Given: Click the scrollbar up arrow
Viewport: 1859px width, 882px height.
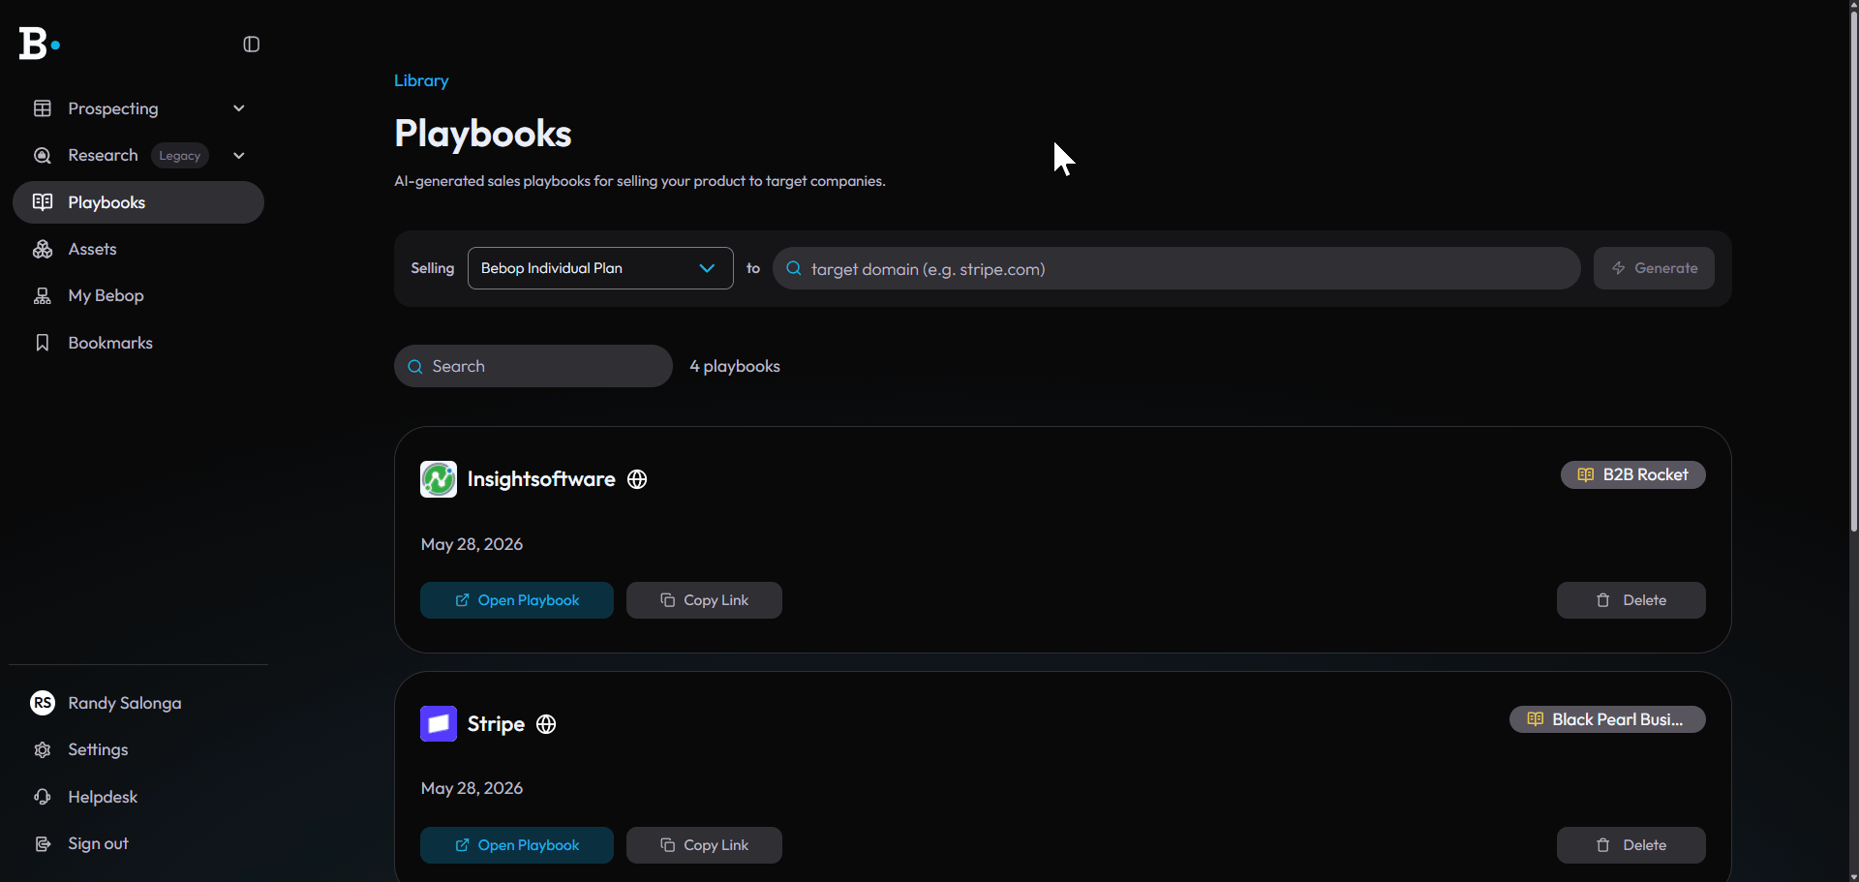Looking at the screenshot, I should pyautogui.click(x=1853, y=6).
